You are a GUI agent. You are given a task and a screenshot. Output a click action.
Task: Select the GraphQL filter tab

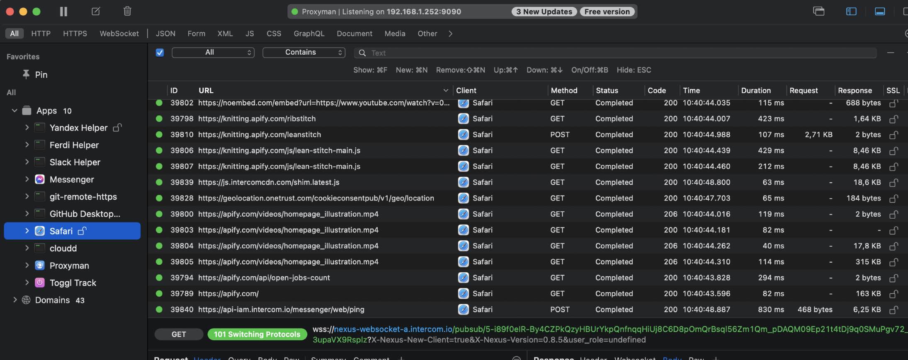(309, 34)
